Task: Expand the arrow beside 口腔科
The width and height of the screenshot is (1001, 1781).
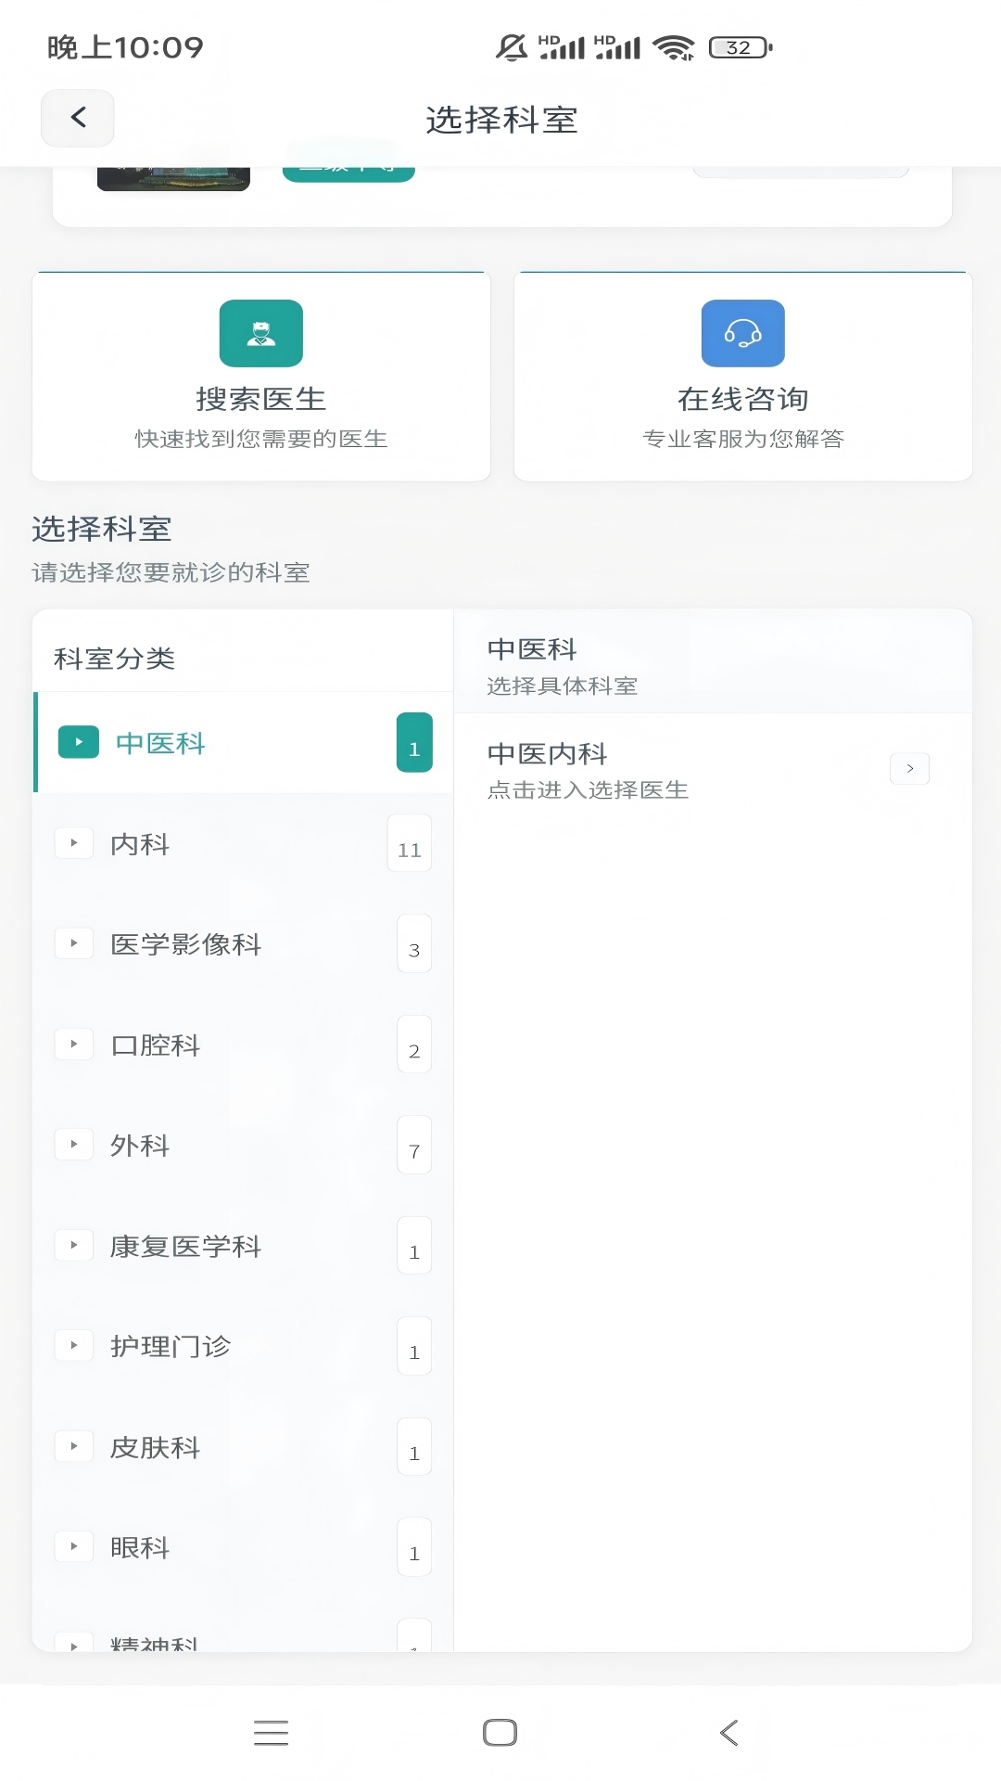Action: pos(74,1044)
